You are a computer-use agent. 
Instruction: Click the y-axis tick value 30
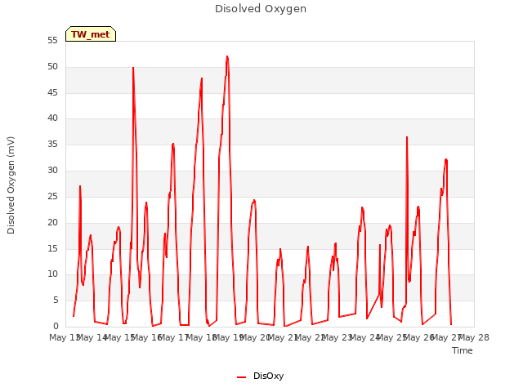coord(52,171)
